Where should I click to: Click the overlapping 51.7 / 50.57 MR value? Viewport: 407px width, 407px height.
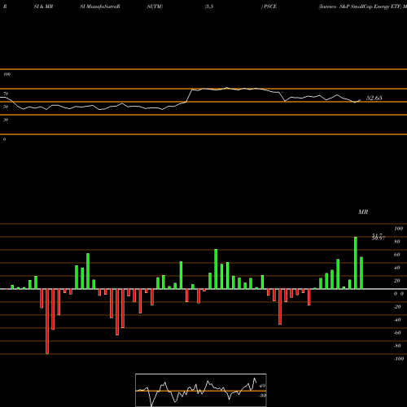click(379, 237)
